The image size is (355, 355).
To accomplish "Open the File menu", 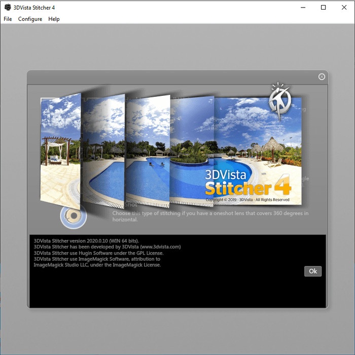I will coord(8,19).
